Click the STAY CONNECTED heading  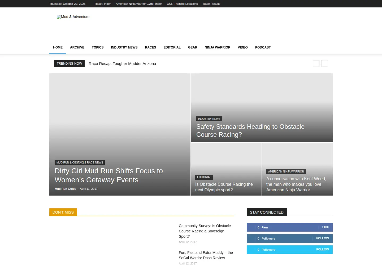tap(267, 212)
